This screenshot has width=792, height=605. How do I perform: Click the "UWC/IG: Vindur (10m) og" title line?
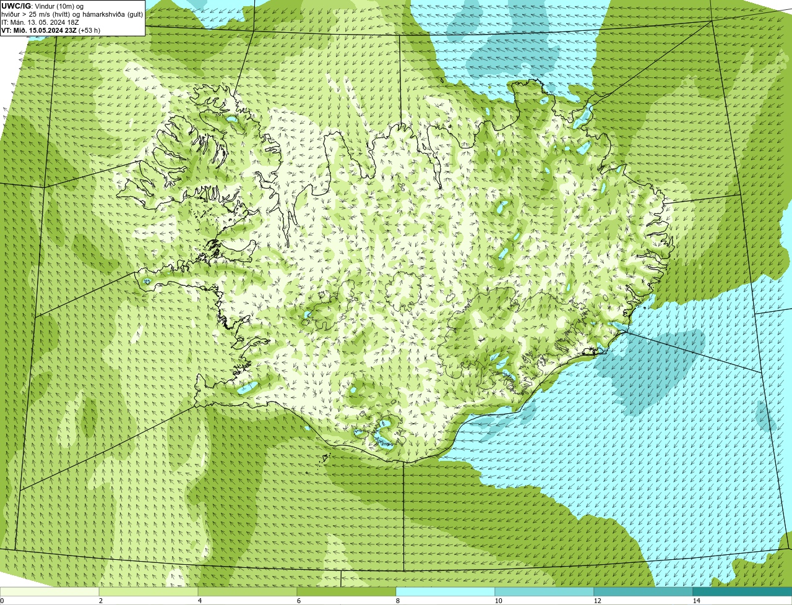coord(42,6)
